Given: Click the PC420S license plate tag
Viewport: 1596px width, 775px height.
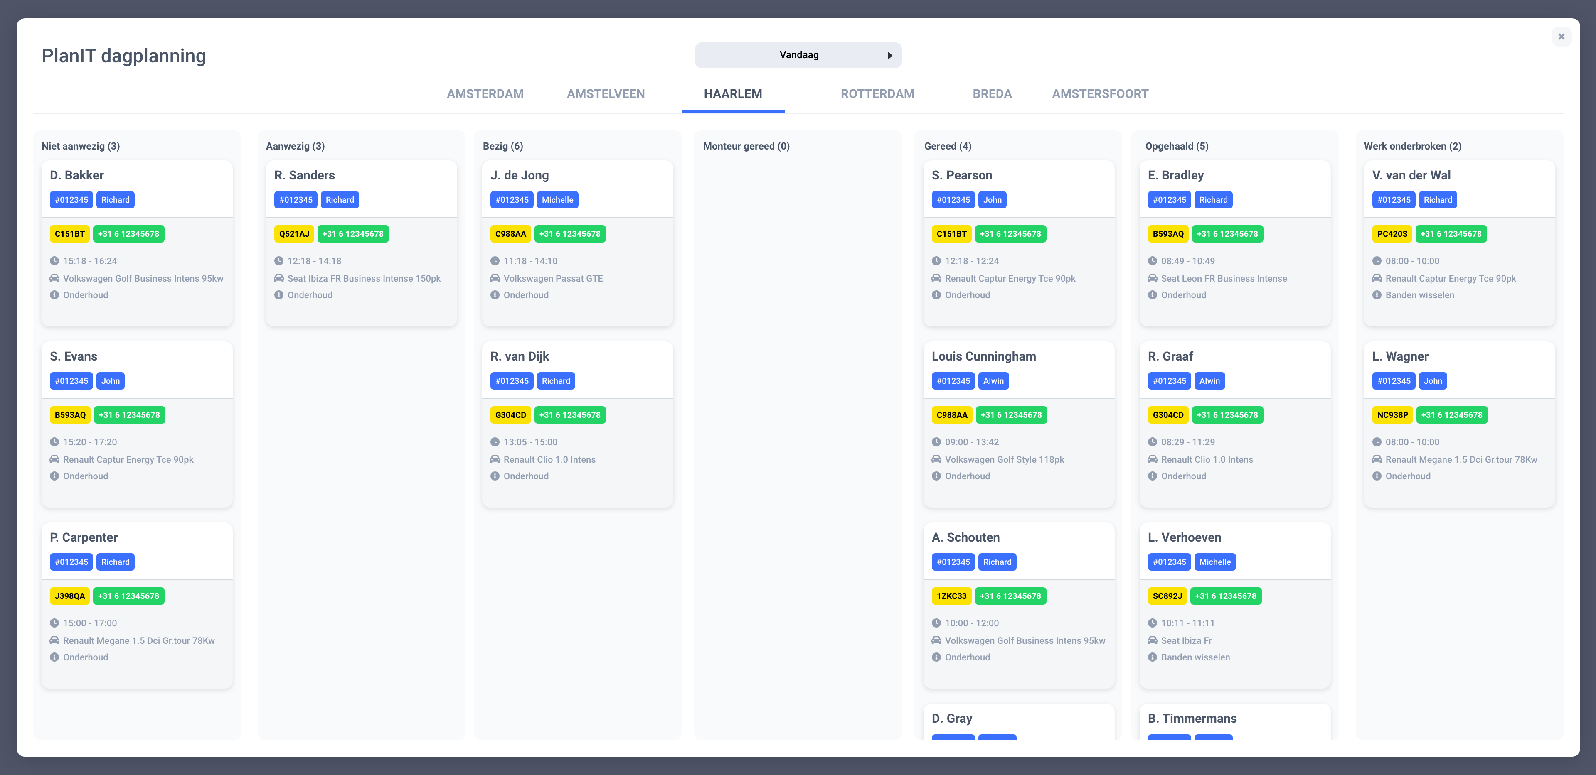Looking at the screenshot, I should (x=1392, y=234).
